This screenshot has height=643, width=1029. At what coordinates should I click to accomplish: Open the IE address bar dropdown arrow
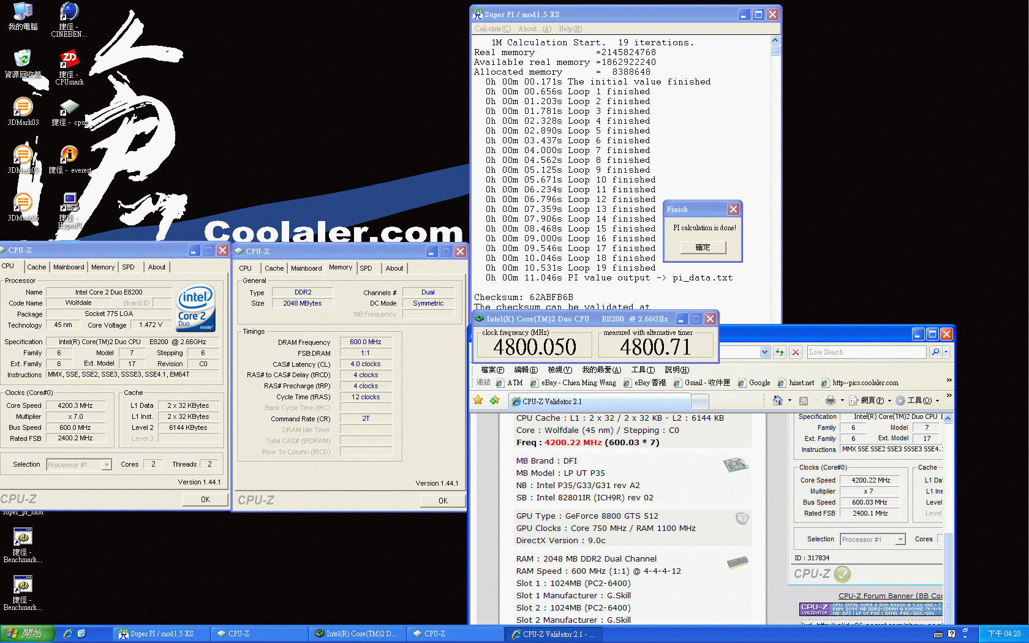[764, 352]
